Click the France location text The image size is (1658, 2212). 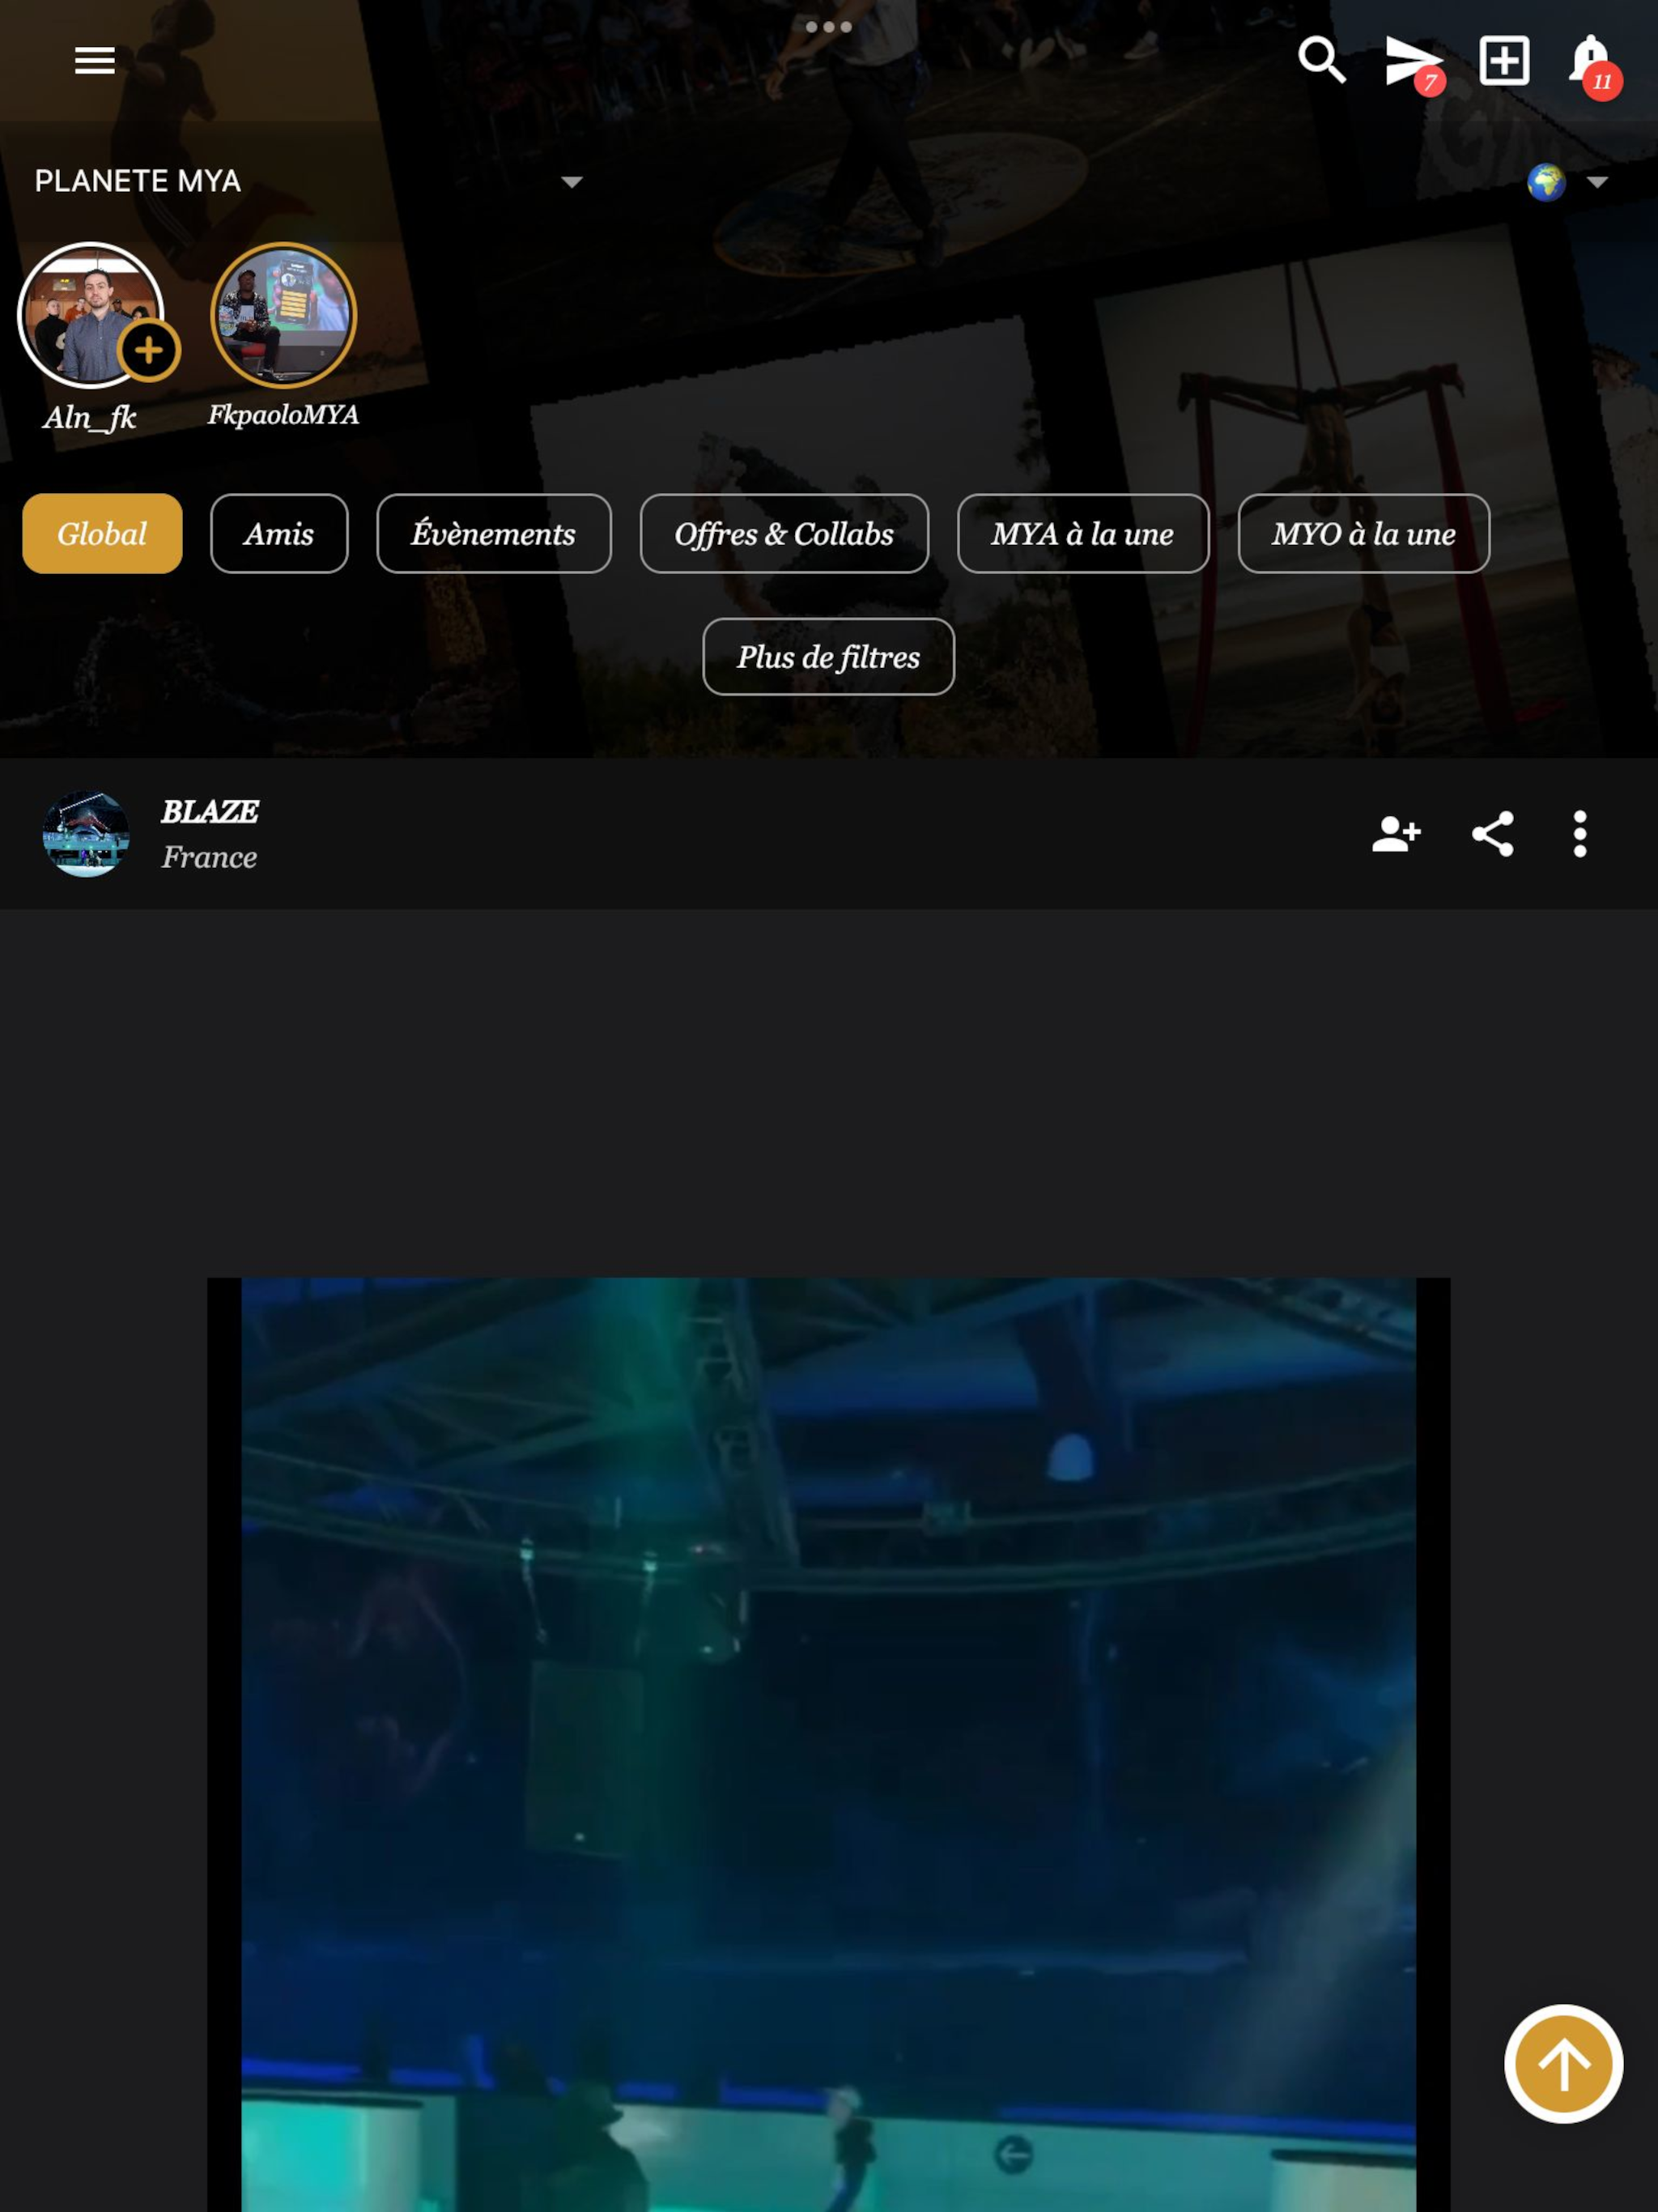click(x=210, y=857)
